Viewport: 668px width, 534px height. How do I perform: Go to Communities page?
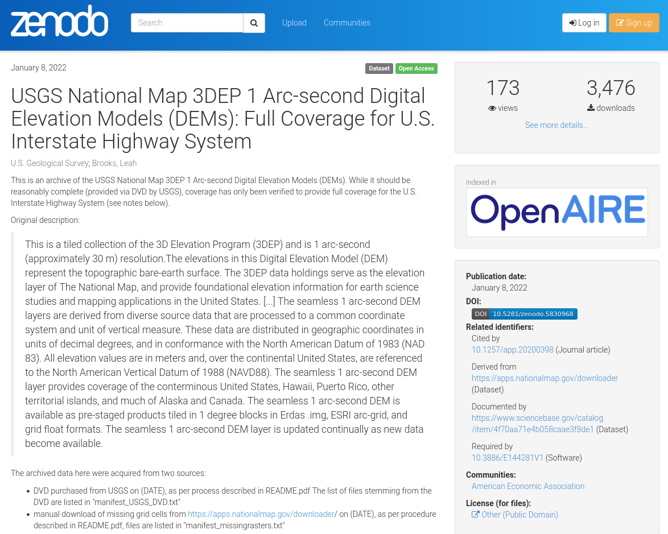[347, 23]
